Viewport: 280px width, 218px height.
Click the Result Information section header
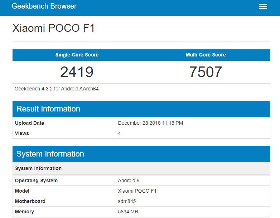click(141, 109)
